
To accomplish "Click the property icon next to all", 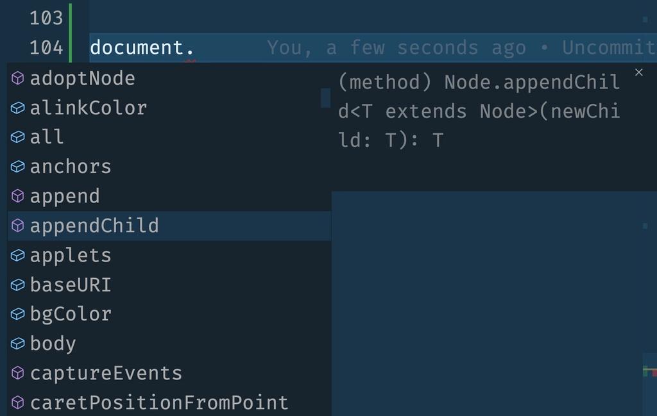I will tap(17, 137).
